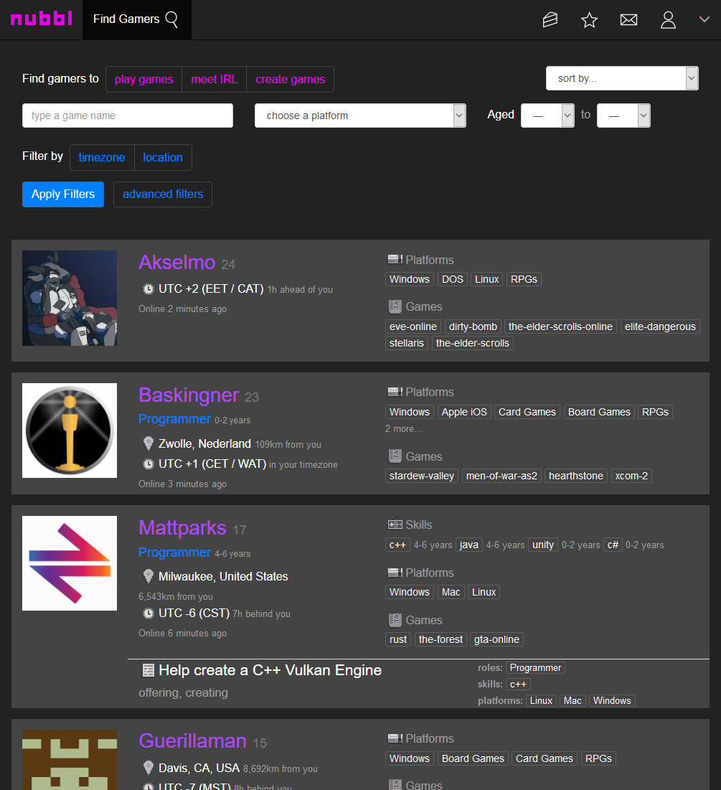
Task: Click Baskingner's Programmer role link
Action: pos(174,419)
